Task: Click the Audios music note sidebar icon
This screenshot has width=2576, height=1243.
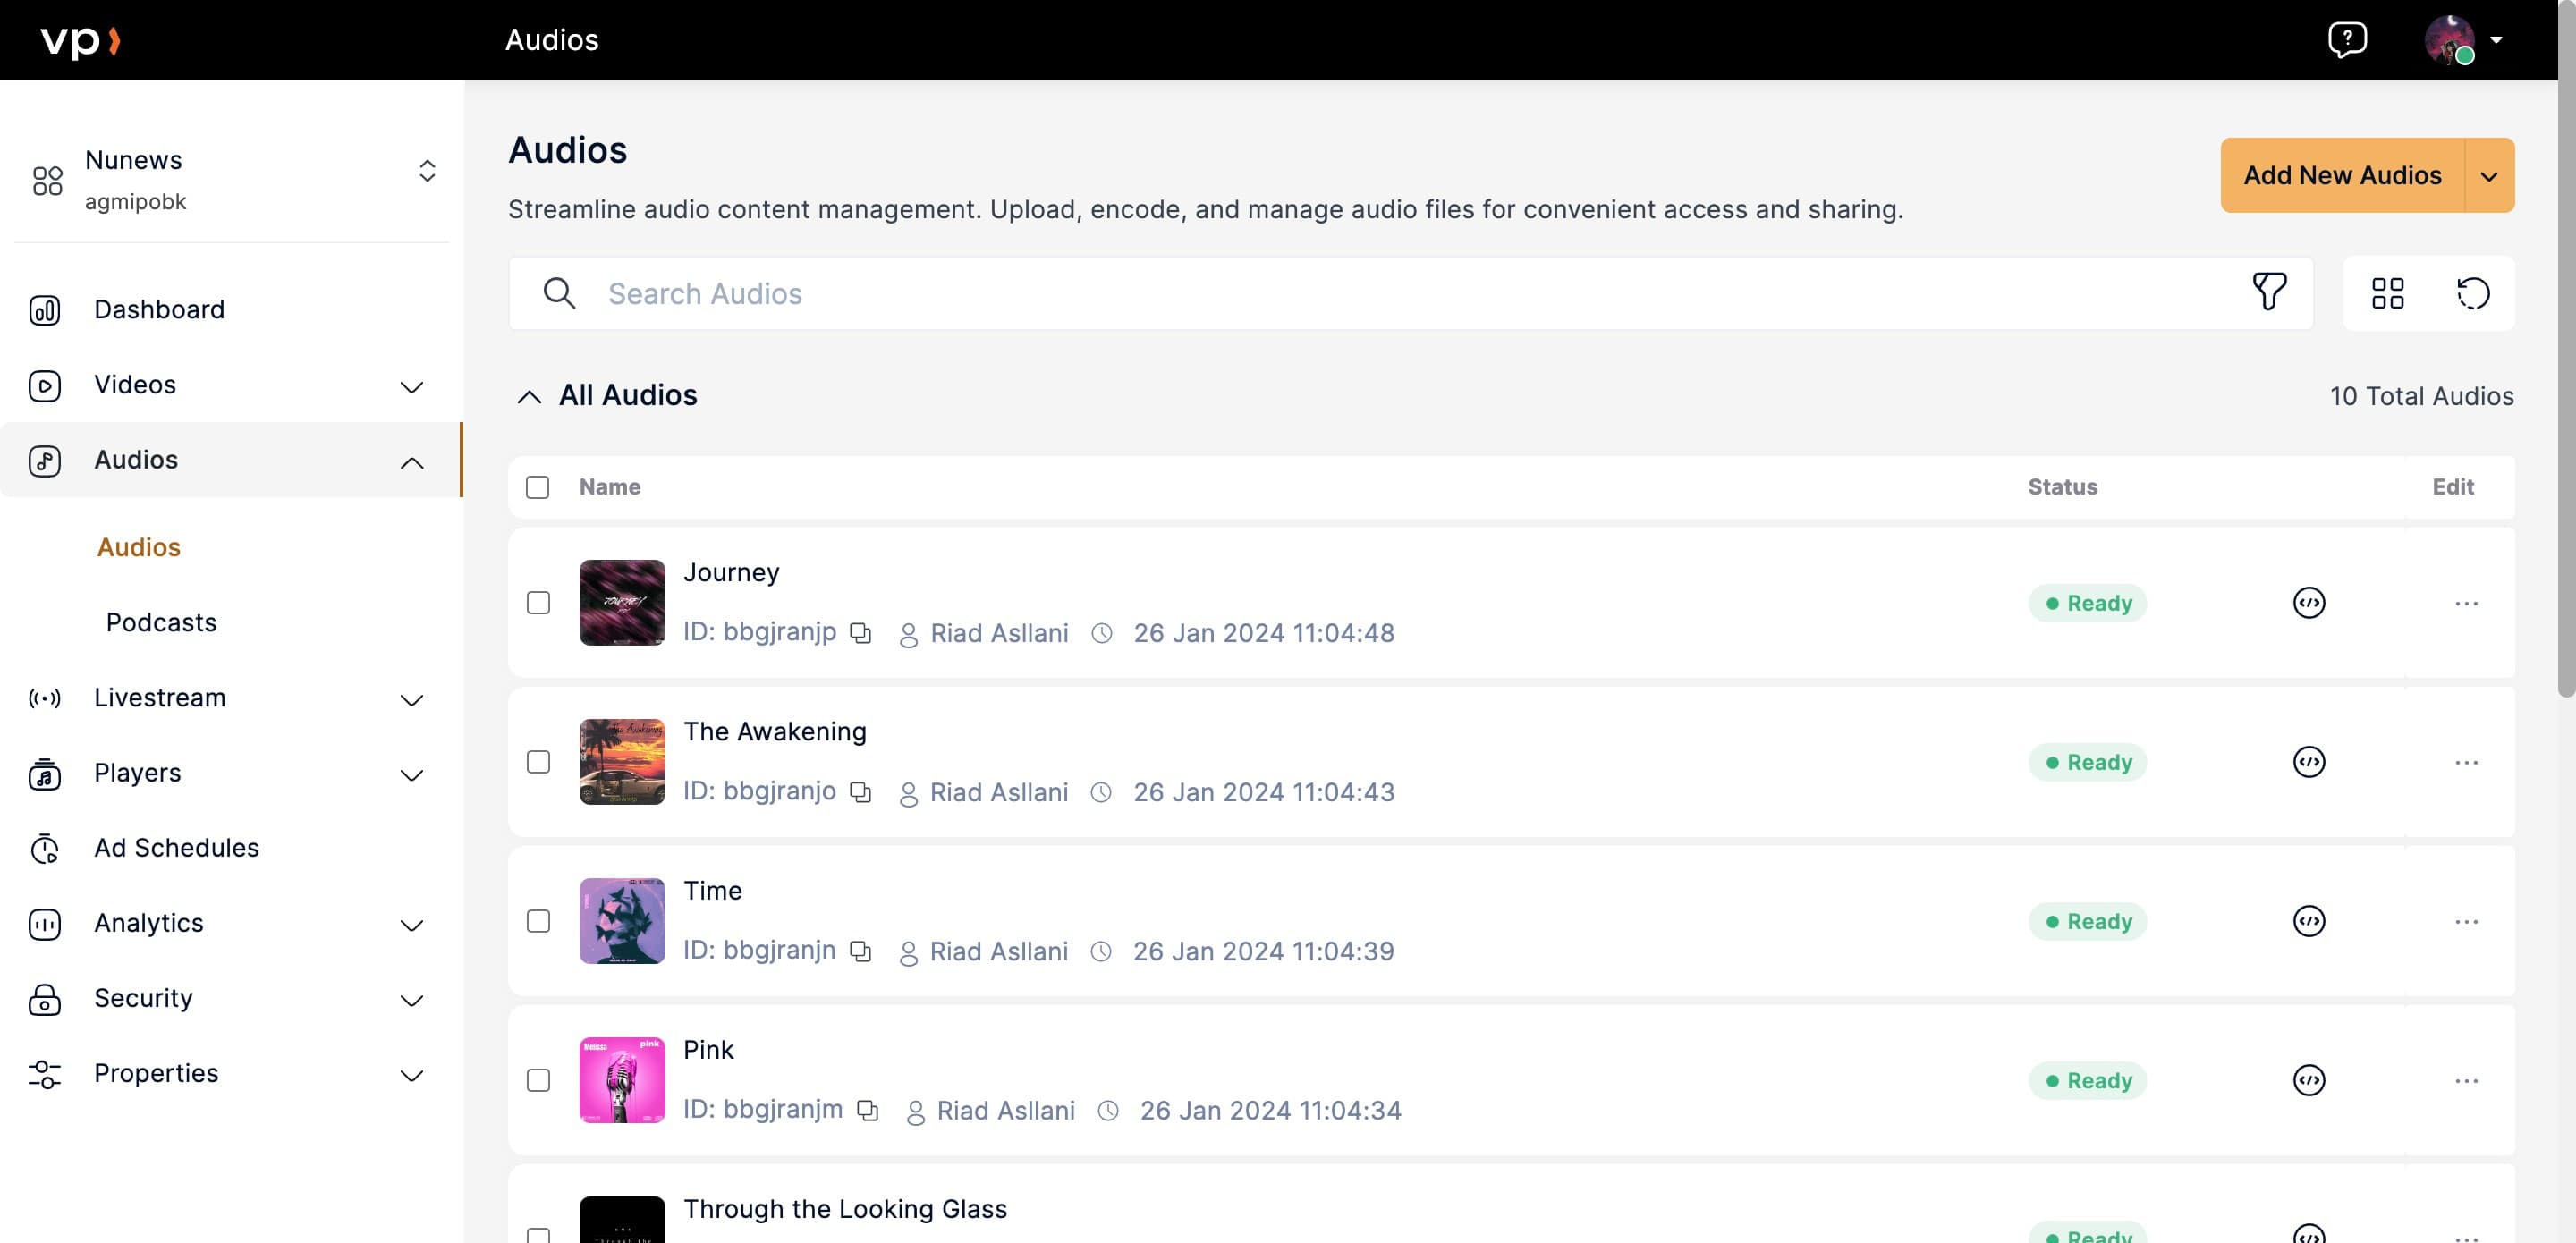Action: coord(45,460)
